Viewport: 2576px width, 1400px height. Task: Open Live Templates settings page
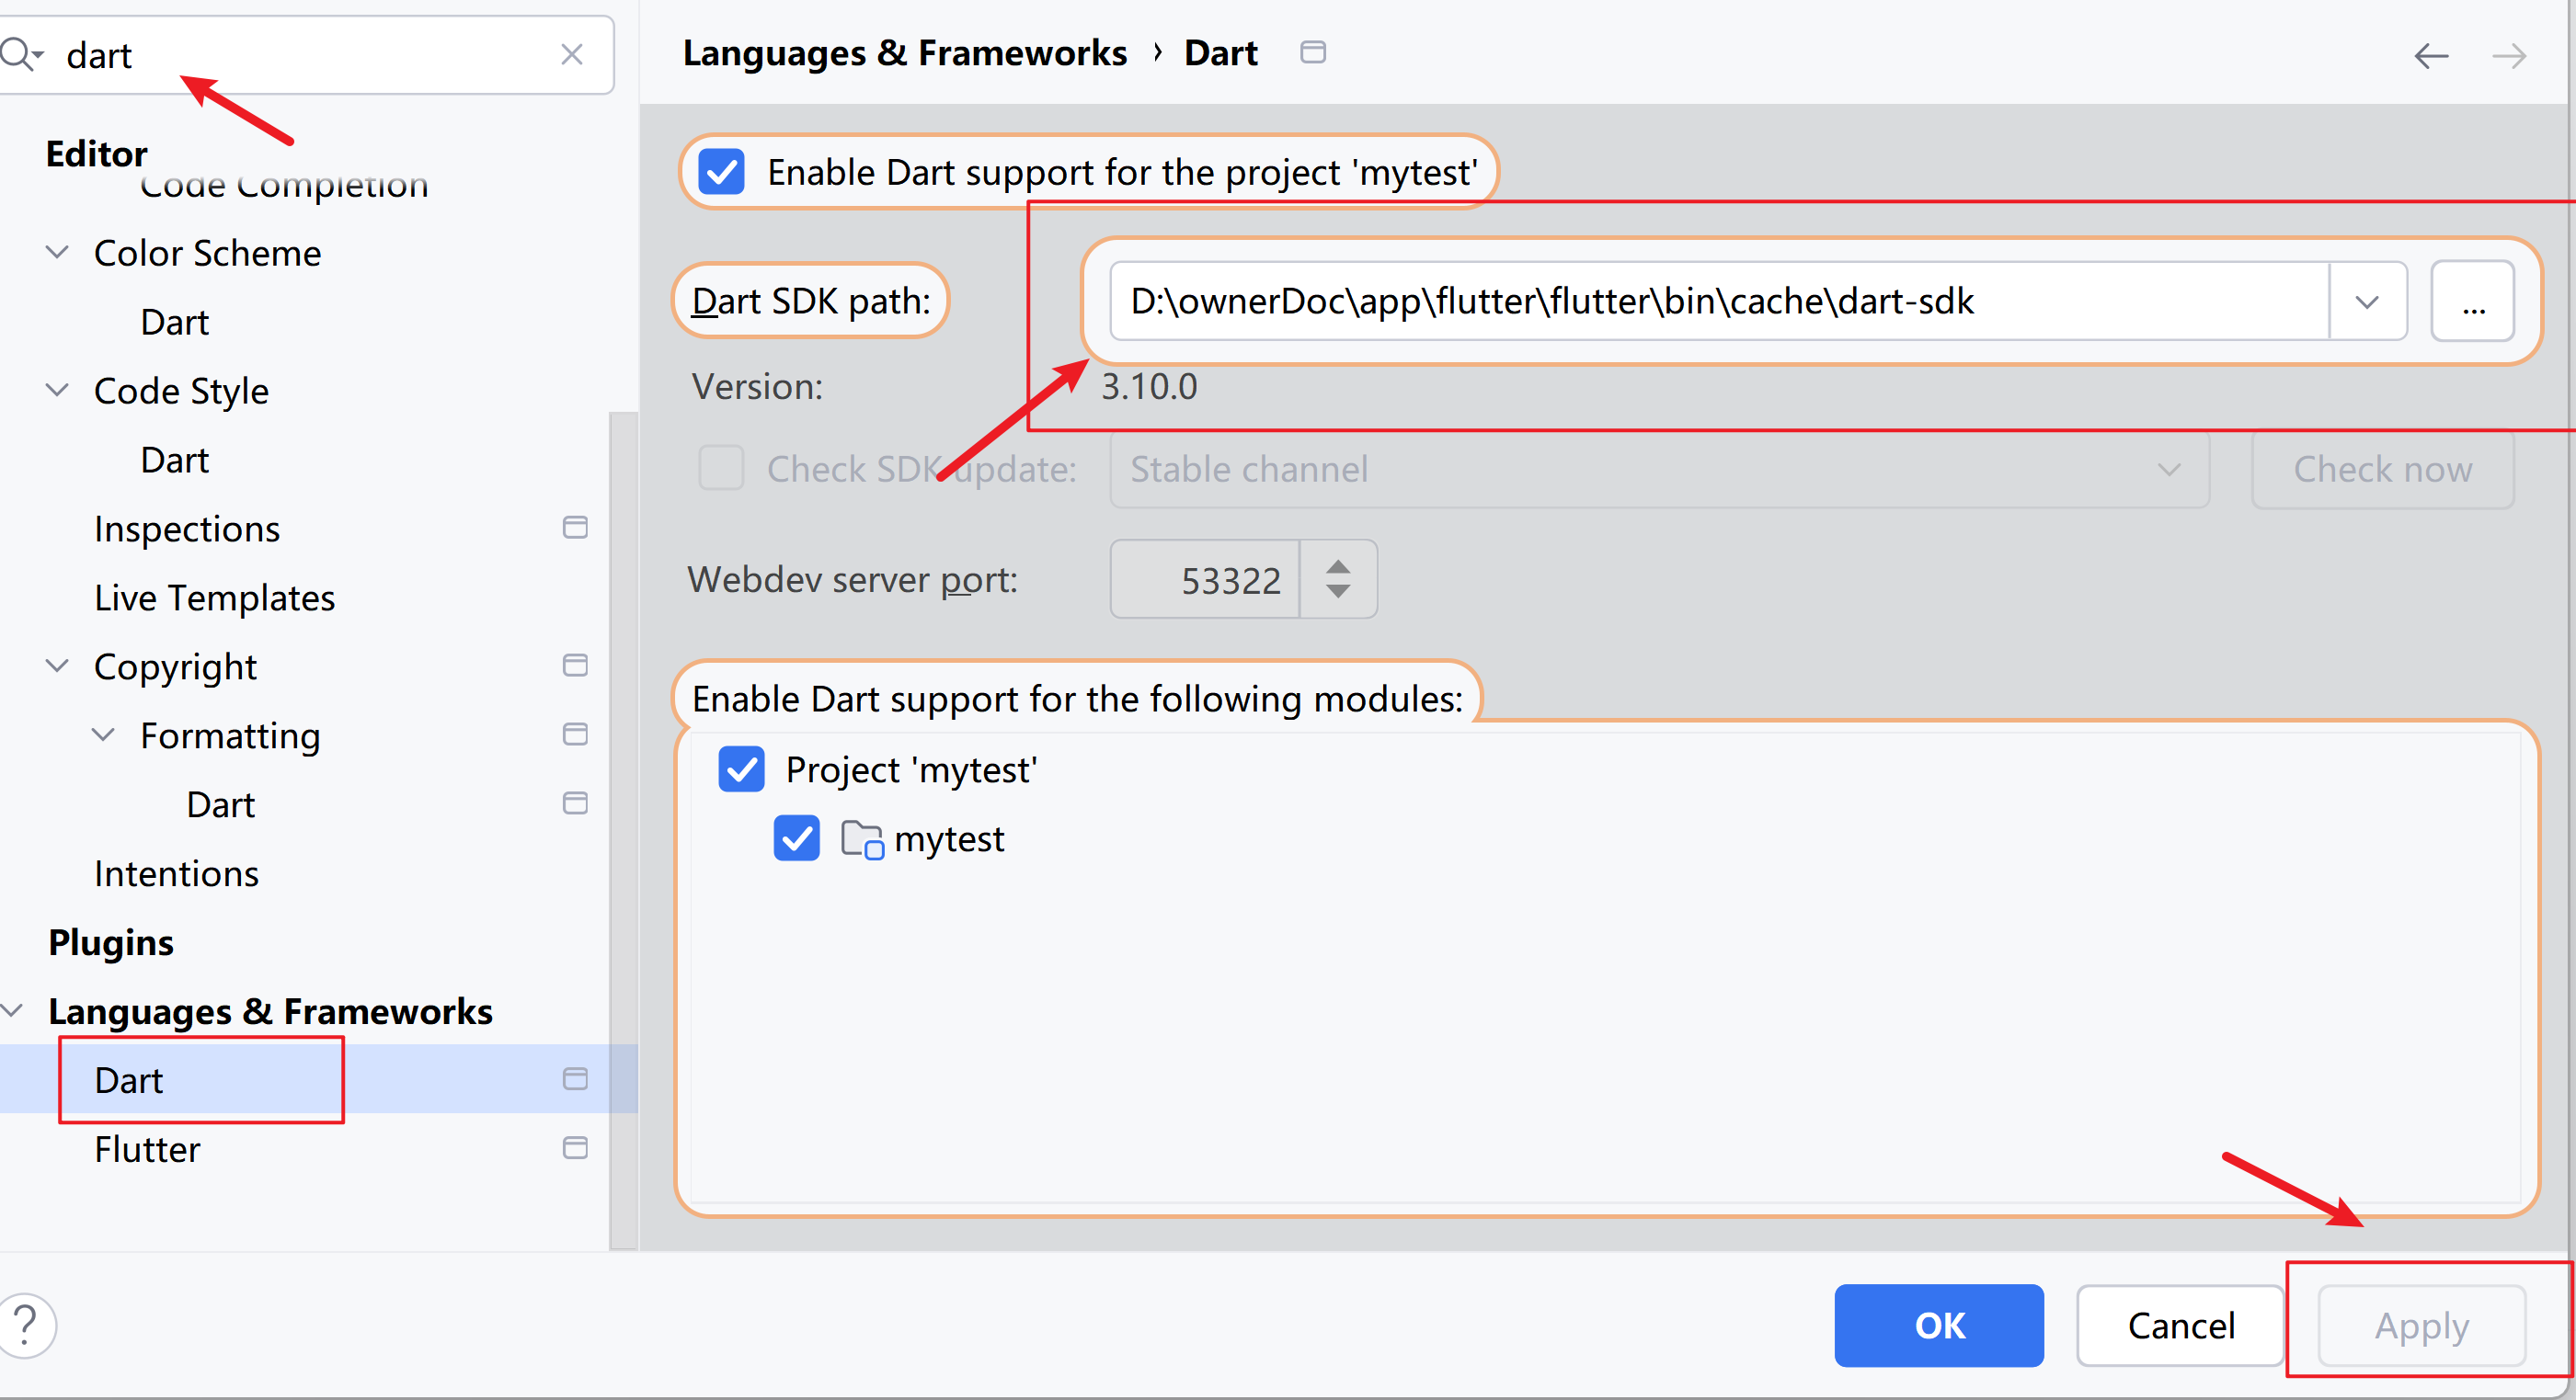(214, 598)
